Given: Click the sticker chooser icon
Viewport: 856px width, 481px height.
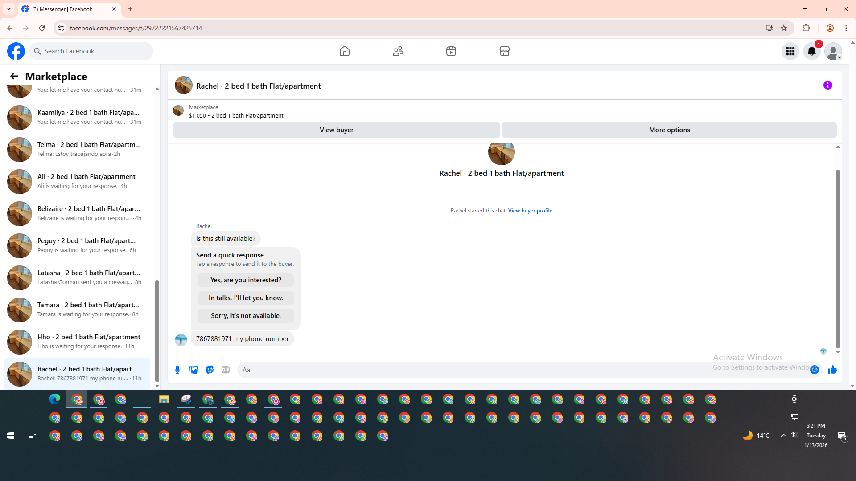Looking at the screenshot, I should (210, 370).
